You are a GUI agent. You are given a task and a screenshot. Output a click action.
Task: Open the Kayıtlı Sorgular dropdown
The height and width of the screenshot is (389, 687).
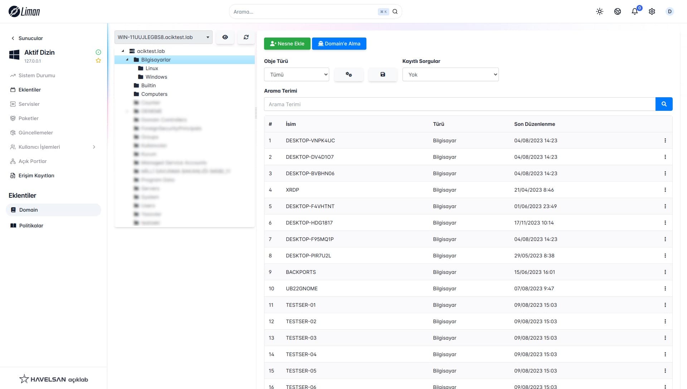(450, 74)
